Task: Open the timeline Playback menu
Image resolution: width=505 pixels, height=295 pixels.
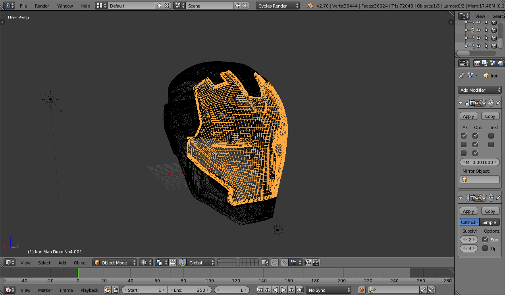Action: tap(89, 290)
